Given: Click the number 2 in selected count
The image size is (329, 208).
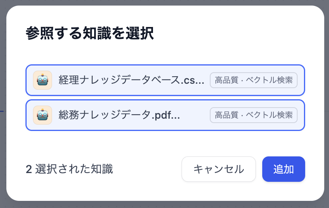Looking at the screenshot, I should (29, 169).
